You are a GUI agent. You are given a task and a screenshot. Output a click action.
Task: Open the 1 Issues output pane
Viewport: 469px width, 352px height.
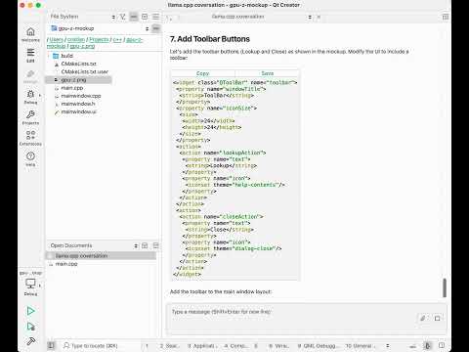click(147, 345)
